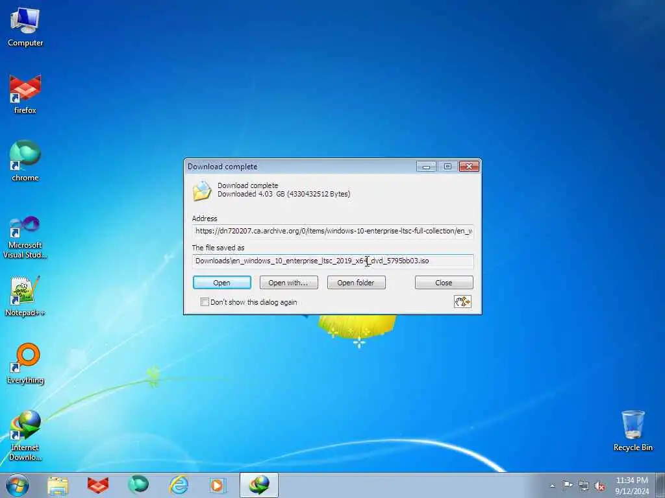This screenshot has height=498, width=665.
Task: Click the Open button in the dialog
Action: [222, 283]
